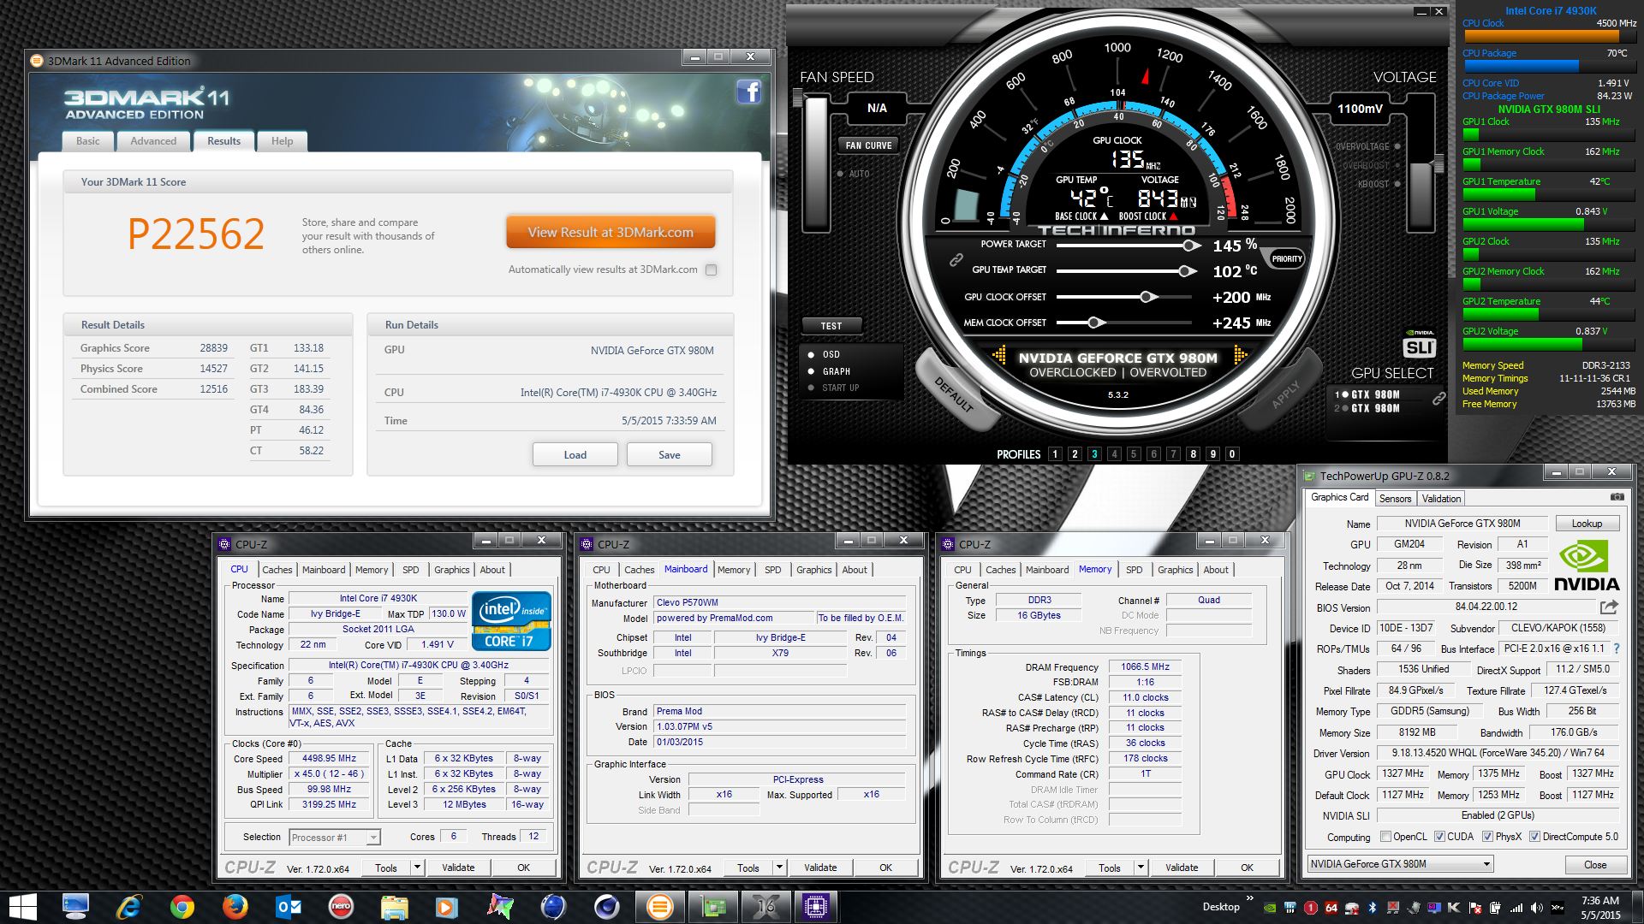Toggle the OpenCL checkbox in GPU-Z
The image size is (1644, 924).
[x=1385, y=837]
